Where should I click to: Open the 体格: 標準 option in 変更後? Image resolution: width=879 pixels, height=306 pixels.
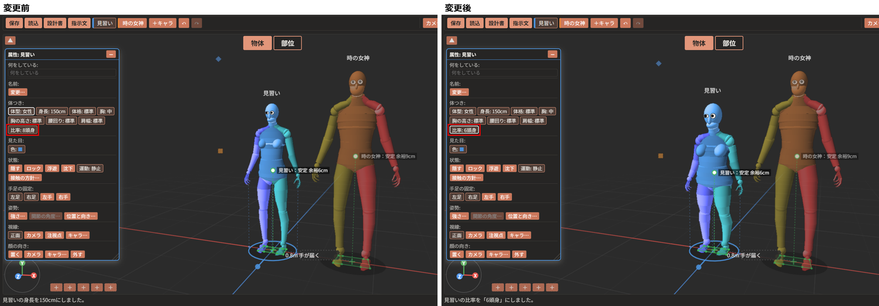[523, 111]
